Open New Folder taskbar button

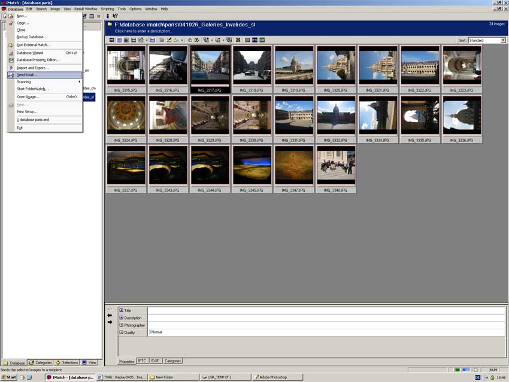[174, 377]
